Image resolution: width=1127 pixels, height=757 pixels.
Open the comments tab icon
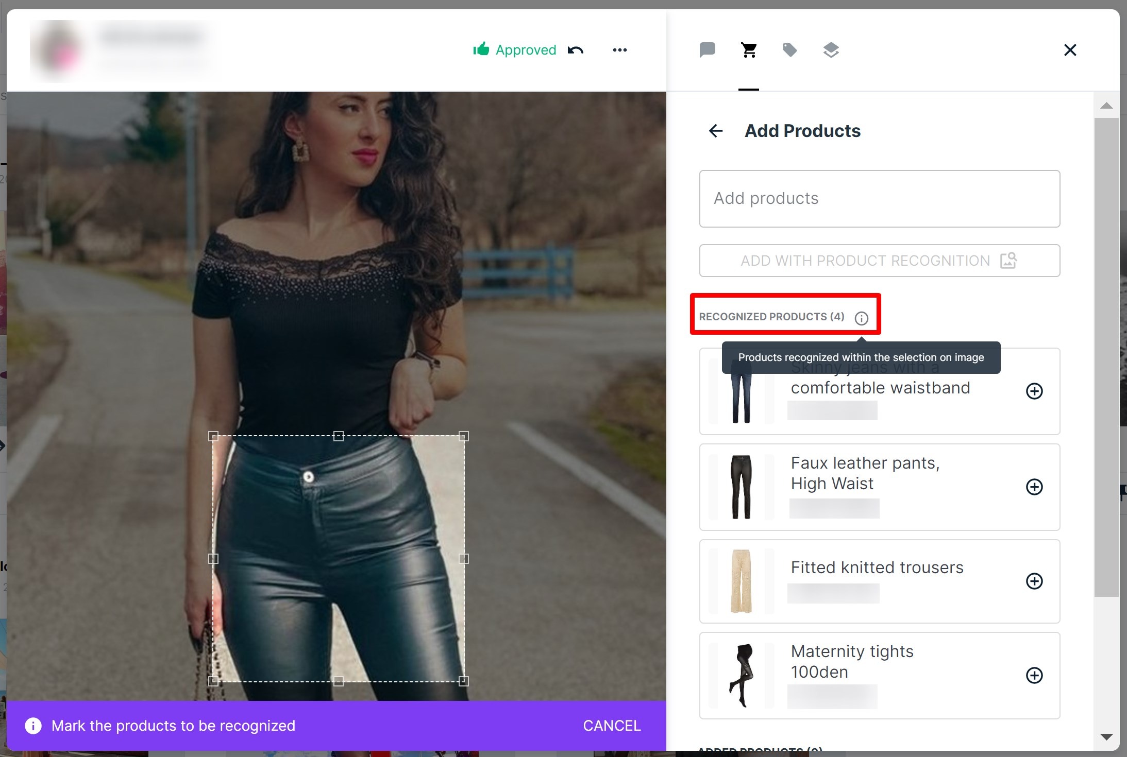pos(707,50)
